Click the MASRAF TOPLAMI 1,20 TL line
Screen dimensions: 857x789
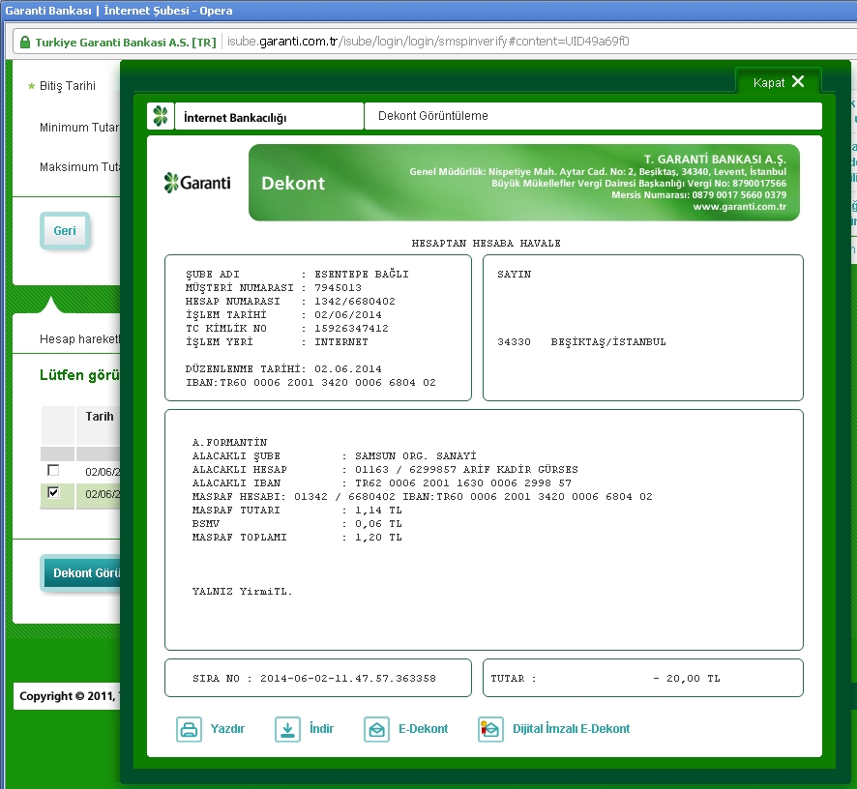coord(297,537)
